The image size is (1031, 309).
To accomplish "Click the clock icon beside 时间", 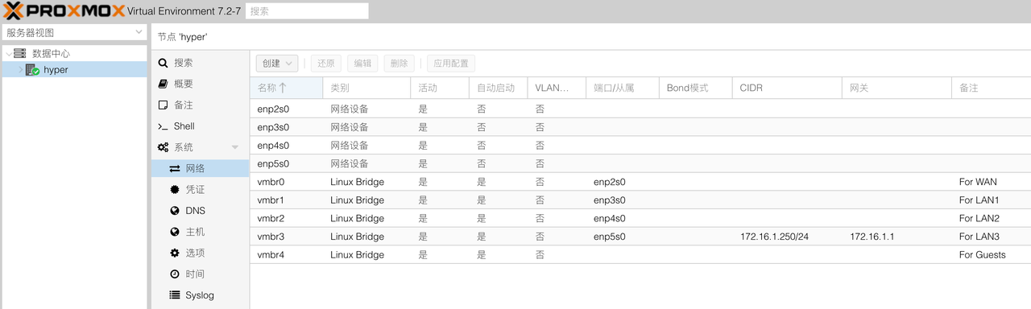I will tap(175, 274).
